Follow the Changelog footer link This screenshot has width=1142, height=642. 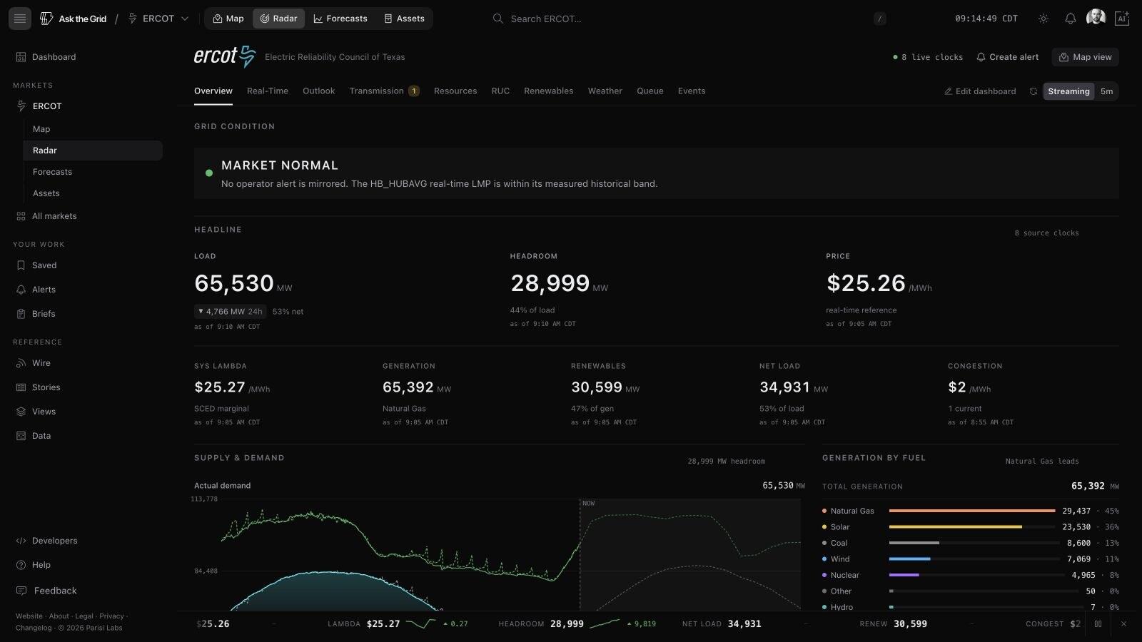tap(34, 628)
